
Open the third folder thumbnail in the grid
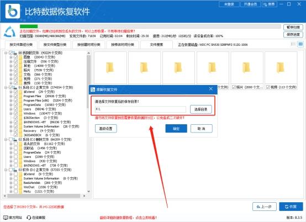click(x=178, y=67)
